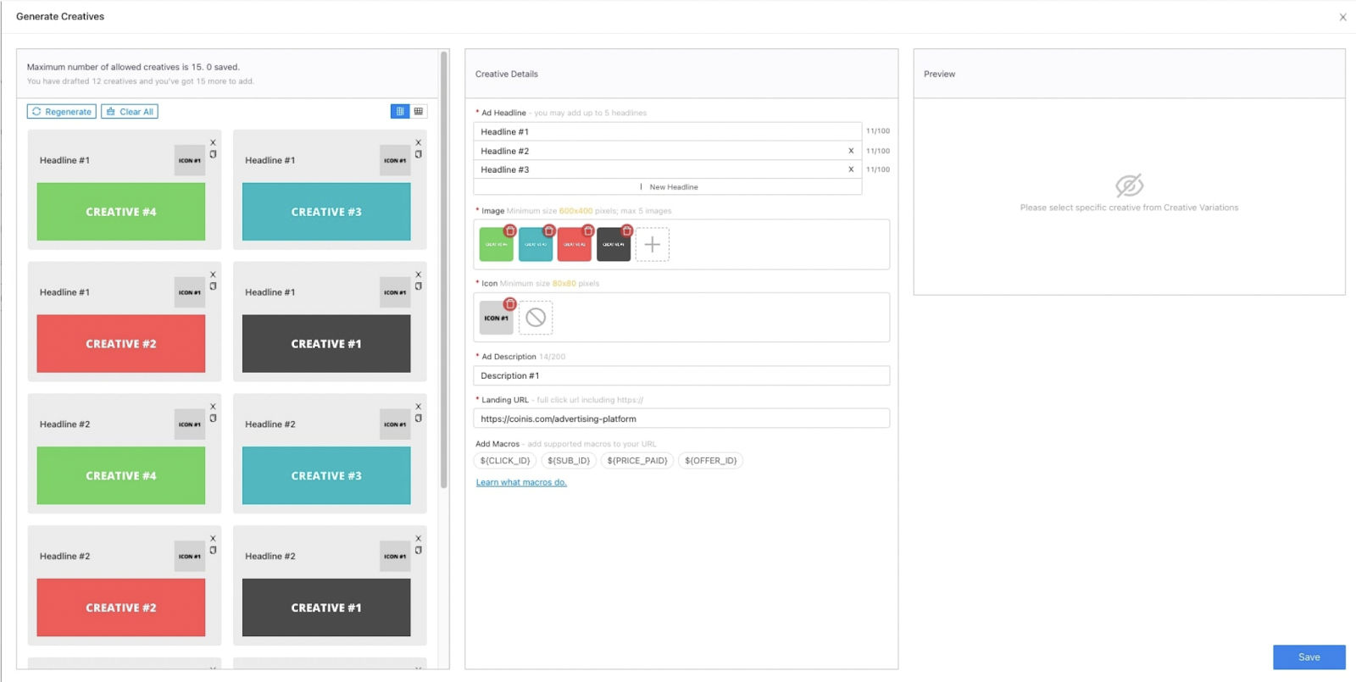This screenshot has height=682, width=1356.
Task: Remove the Headline #2 Creative #3 card
Action: (x=419, y=407)
